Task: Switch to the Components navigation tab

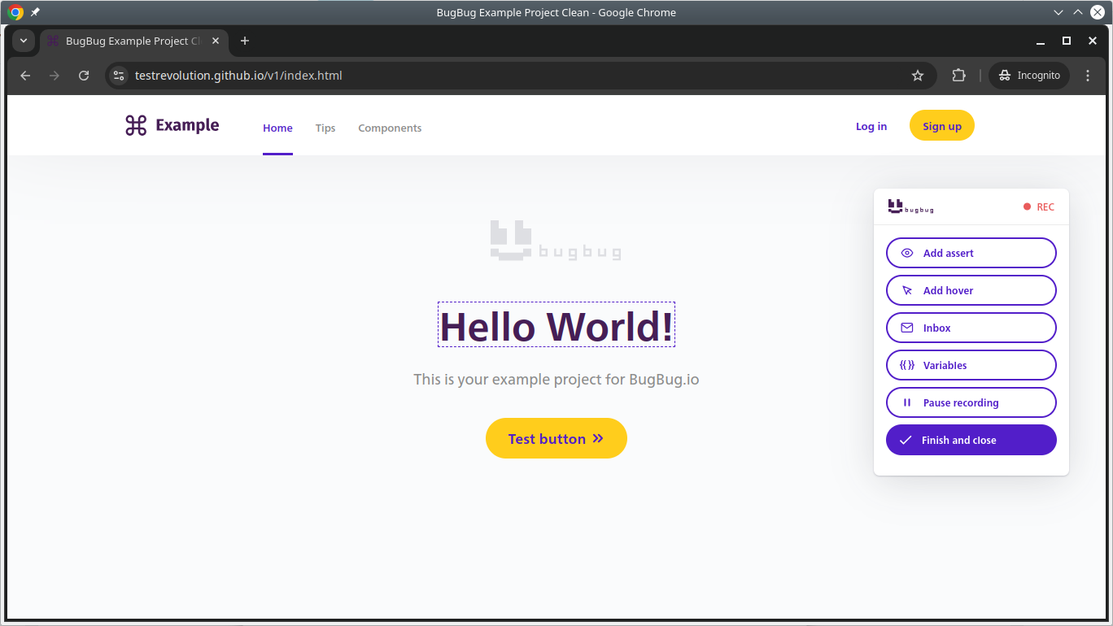Action: [390, 128]
